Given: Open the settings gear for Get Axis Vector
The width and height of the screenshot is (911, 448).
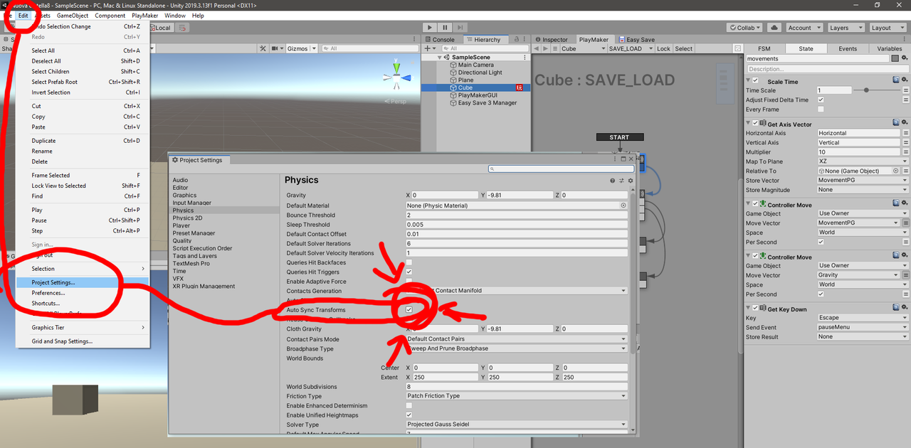Looking at the screenshot, I should click(x=905, y=124).
